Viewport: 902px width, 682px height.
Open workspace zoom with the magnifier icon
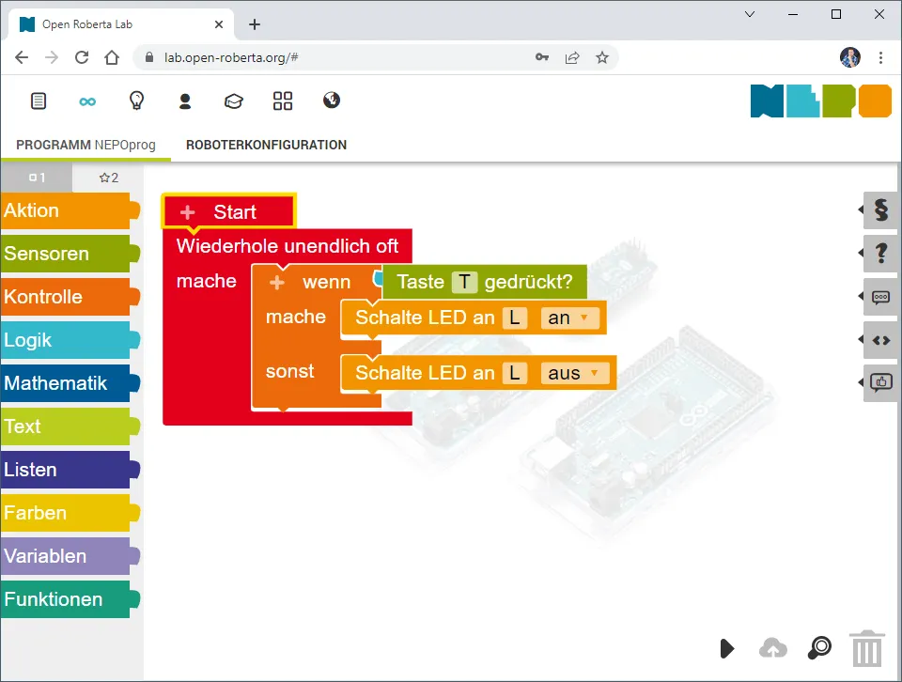[x=817, y=648]
